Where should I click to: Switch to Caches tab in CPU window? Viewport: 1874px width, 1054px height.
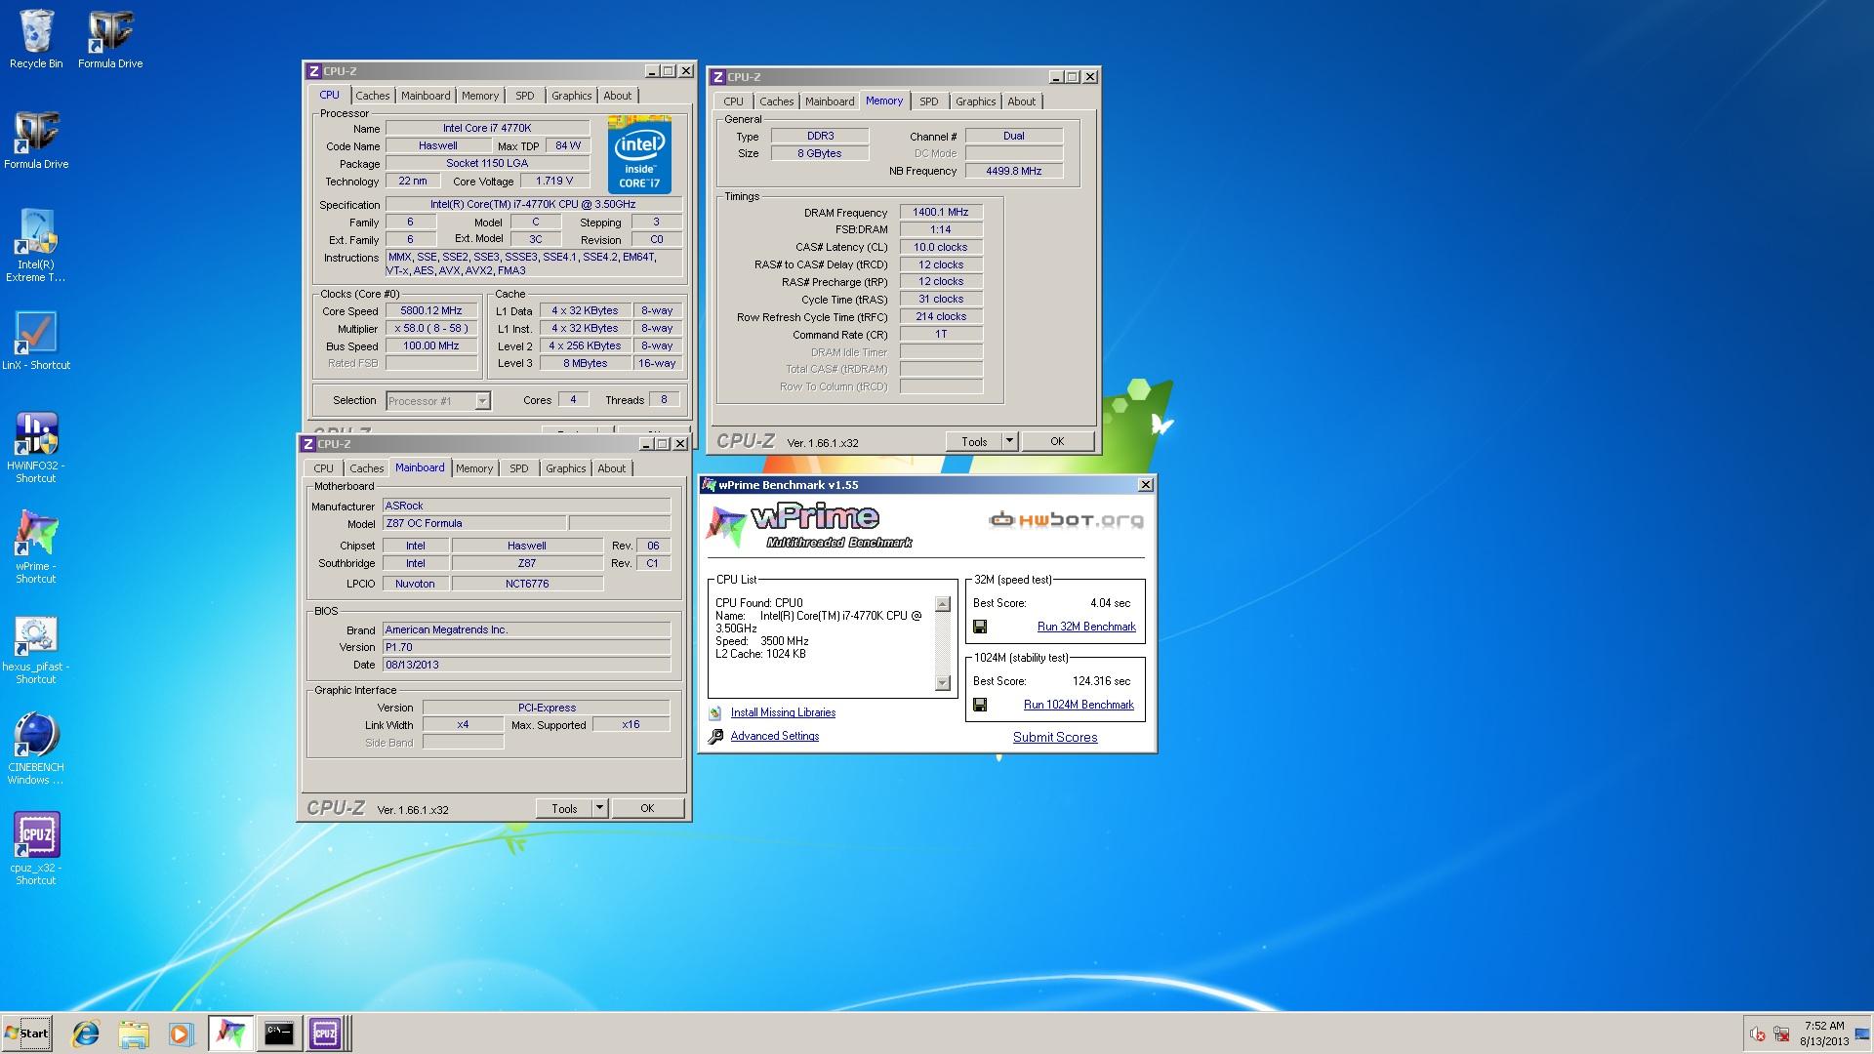pyautogui.click(x=372, y=96)
